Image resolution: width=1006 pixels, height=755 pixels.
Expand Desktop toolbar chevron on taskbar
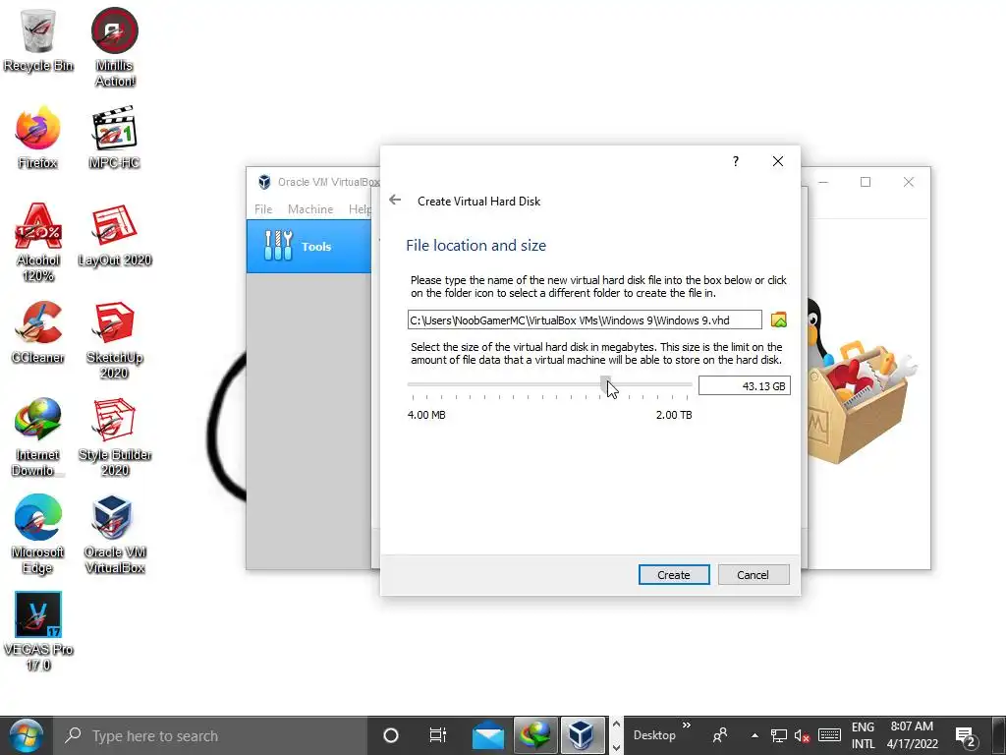(x=687, y=725)
